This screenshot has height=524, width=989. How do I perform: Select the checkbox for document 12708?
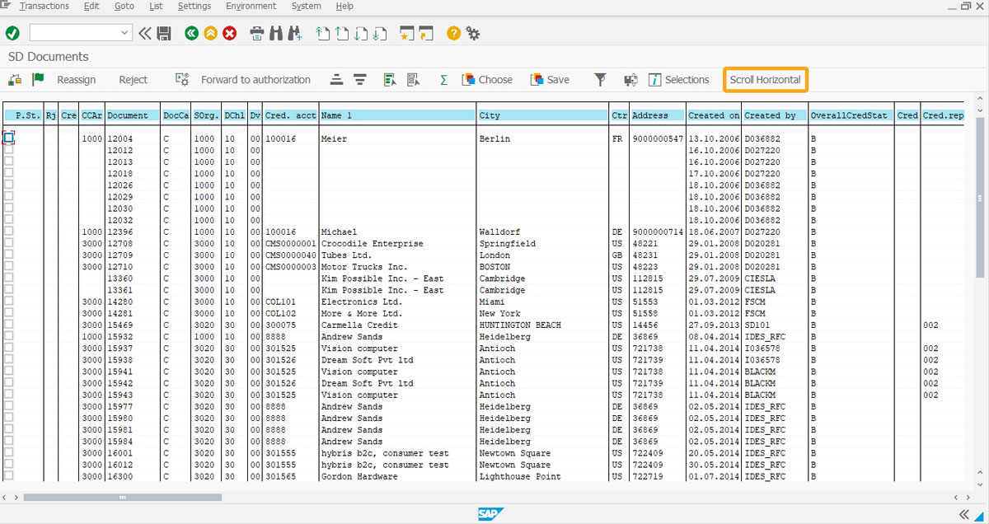pyautogui.click(x=9, y=243)
